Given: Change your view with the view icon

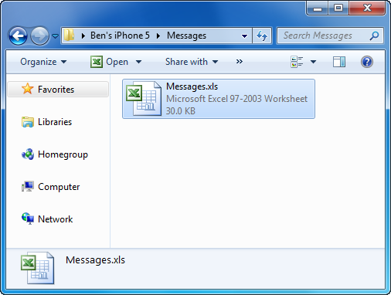Looking at the screenshot, I should 297,62.
